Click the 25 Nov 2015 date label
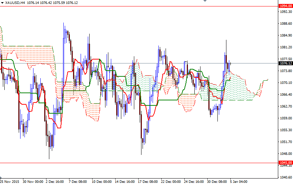The height and width of the screenshot is (185, 293). point(8,182)
